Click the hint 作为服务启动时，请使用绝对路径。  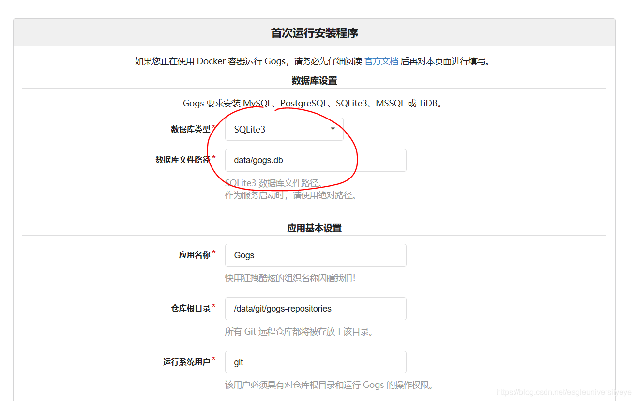(x=291, y=195)
